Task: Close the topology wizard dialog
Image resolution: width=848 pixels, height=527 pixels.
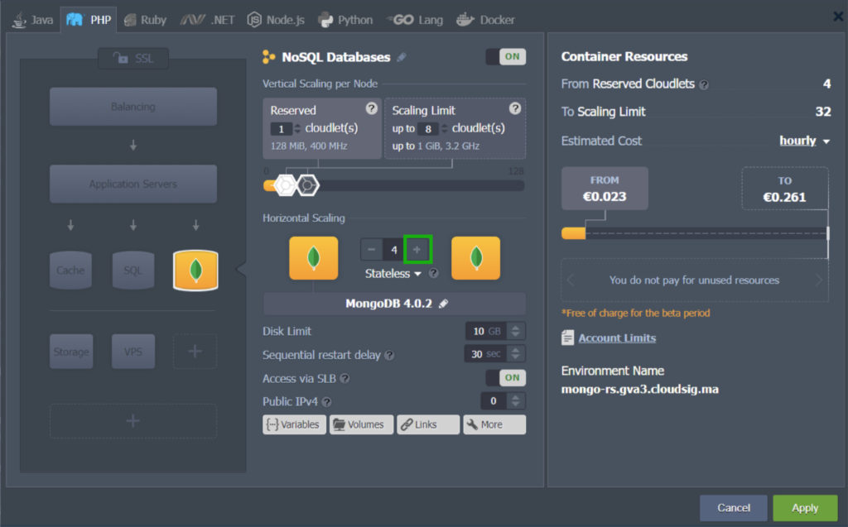Action: [838, 17]
